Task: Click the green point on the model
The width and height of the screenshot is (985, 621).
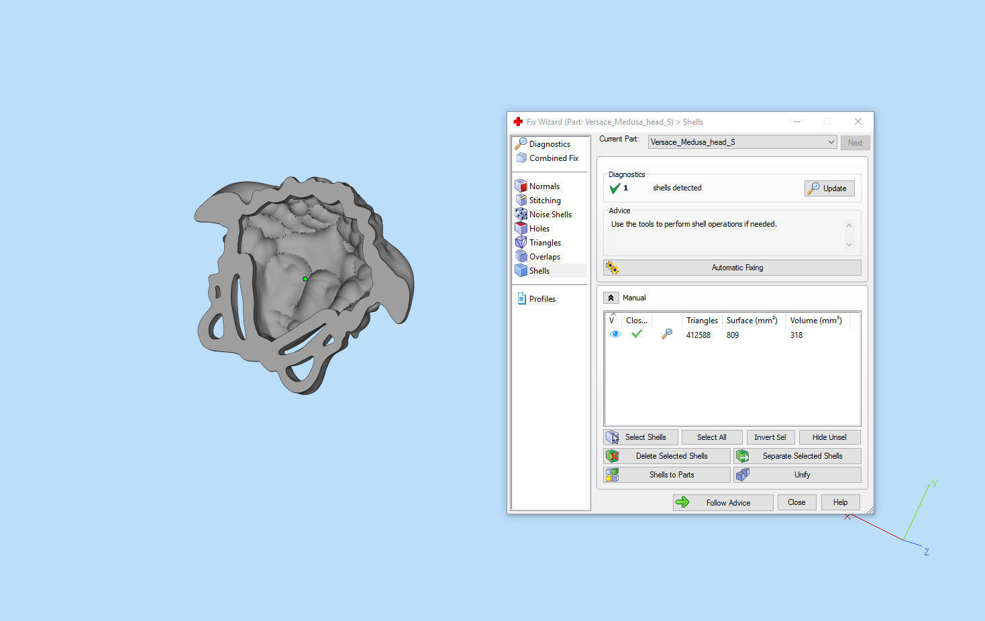Action: coord(305,279)
